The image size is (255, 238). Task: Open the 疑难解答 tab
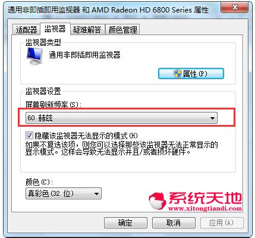(87, 30)
